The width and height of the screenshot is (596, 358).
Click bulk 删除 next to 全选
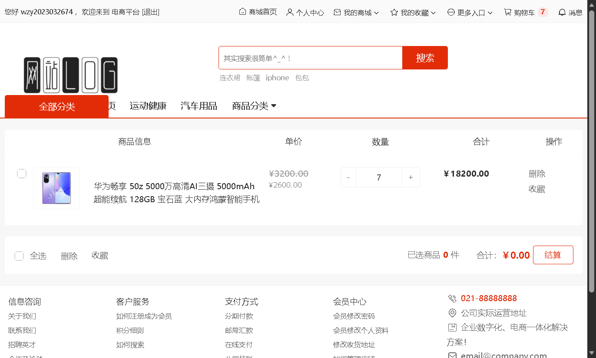69,256
